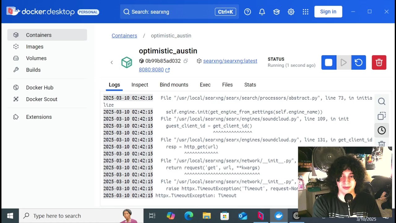Viewport: 396px width, 223px height.
Task: Copy logs to clipboard icon
Action: pos(382,116)
